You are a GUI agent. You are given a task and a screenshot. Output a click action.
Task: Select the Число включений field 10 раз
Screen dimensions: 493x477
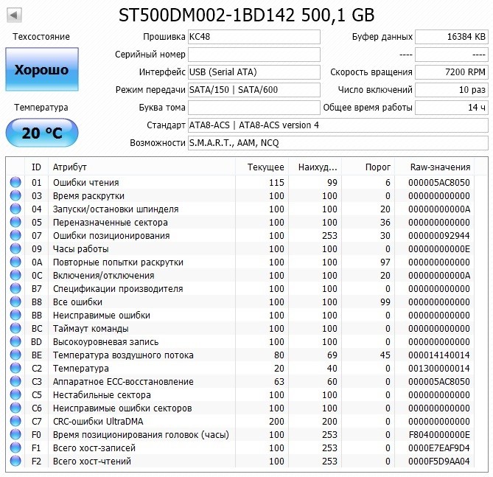coord(452,90)
